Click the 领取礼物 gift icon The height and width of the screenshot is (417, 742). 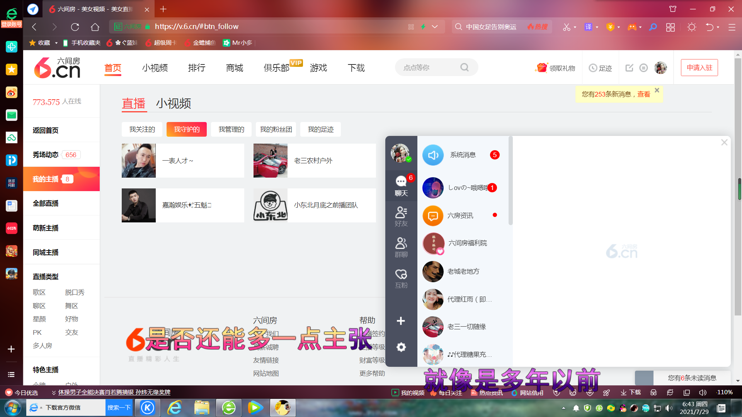pyautogui.click(x=541, y=68)
